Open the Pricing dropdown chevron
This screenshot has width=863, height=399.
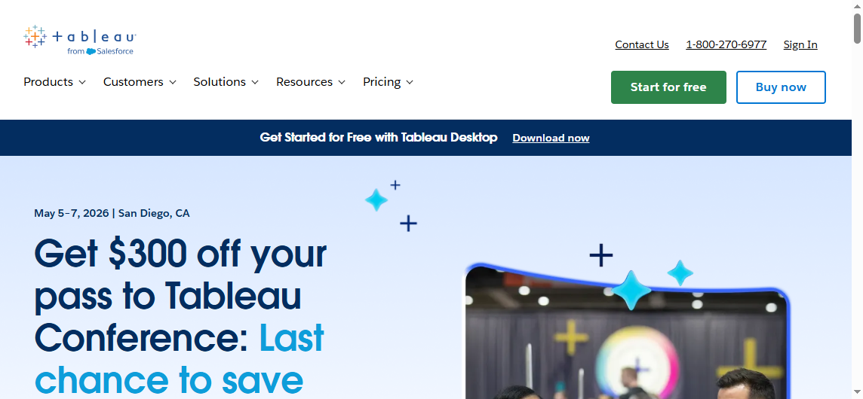[410, 83]
